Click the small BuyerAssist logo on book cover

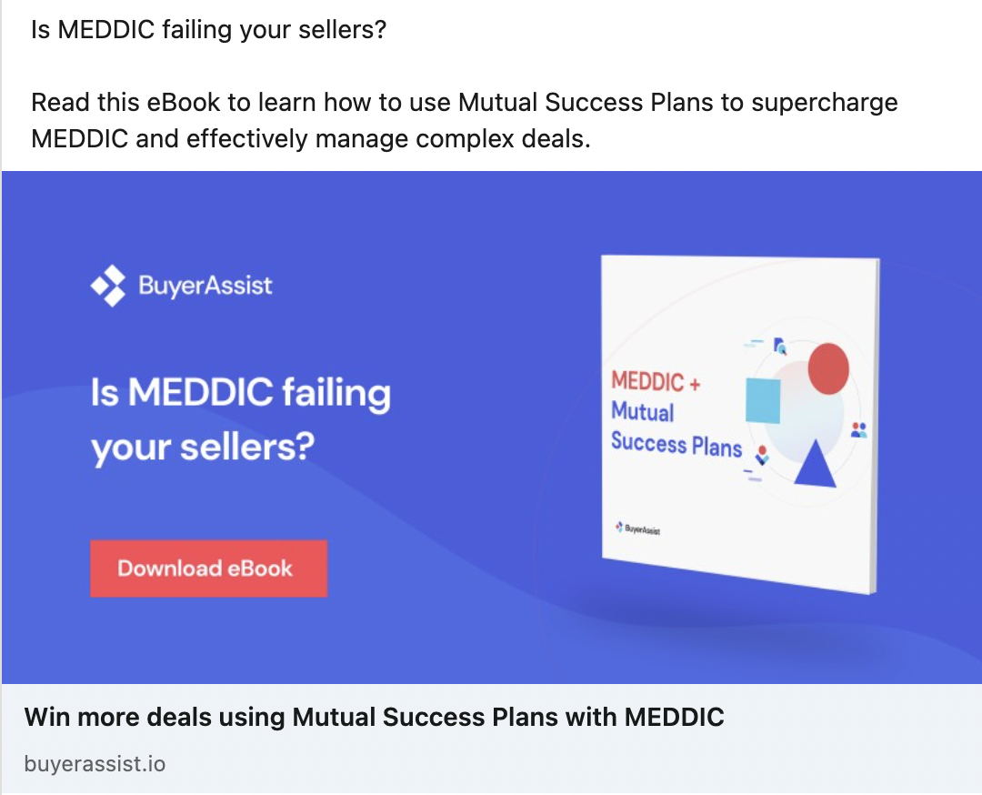pos(637,528)
